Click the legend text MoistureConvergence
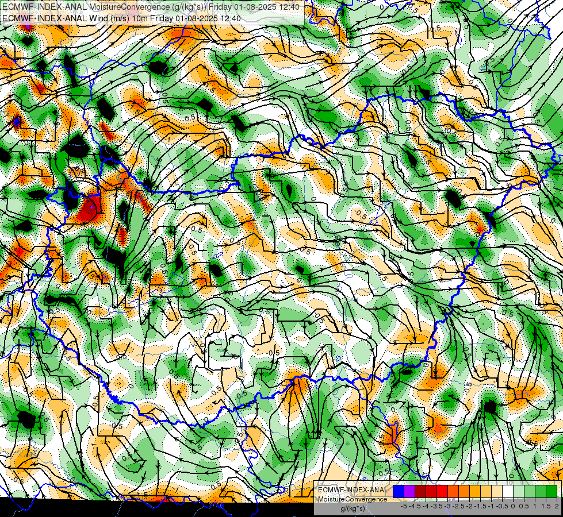Viewport: 563px width, 517px height. pyautogui.click(x=353, y=499)
